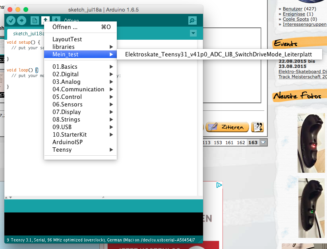Click the multi-quote icon beside Zitieren

[x=257, y=127]
